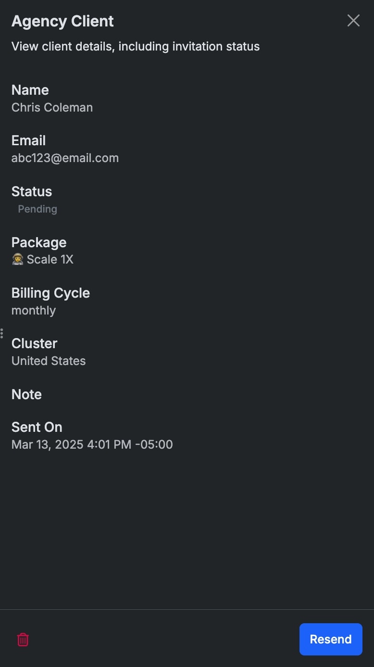Click the United States cluster value
The height and width of the screenshot is (667, 374).
click(x=49, y=361)
